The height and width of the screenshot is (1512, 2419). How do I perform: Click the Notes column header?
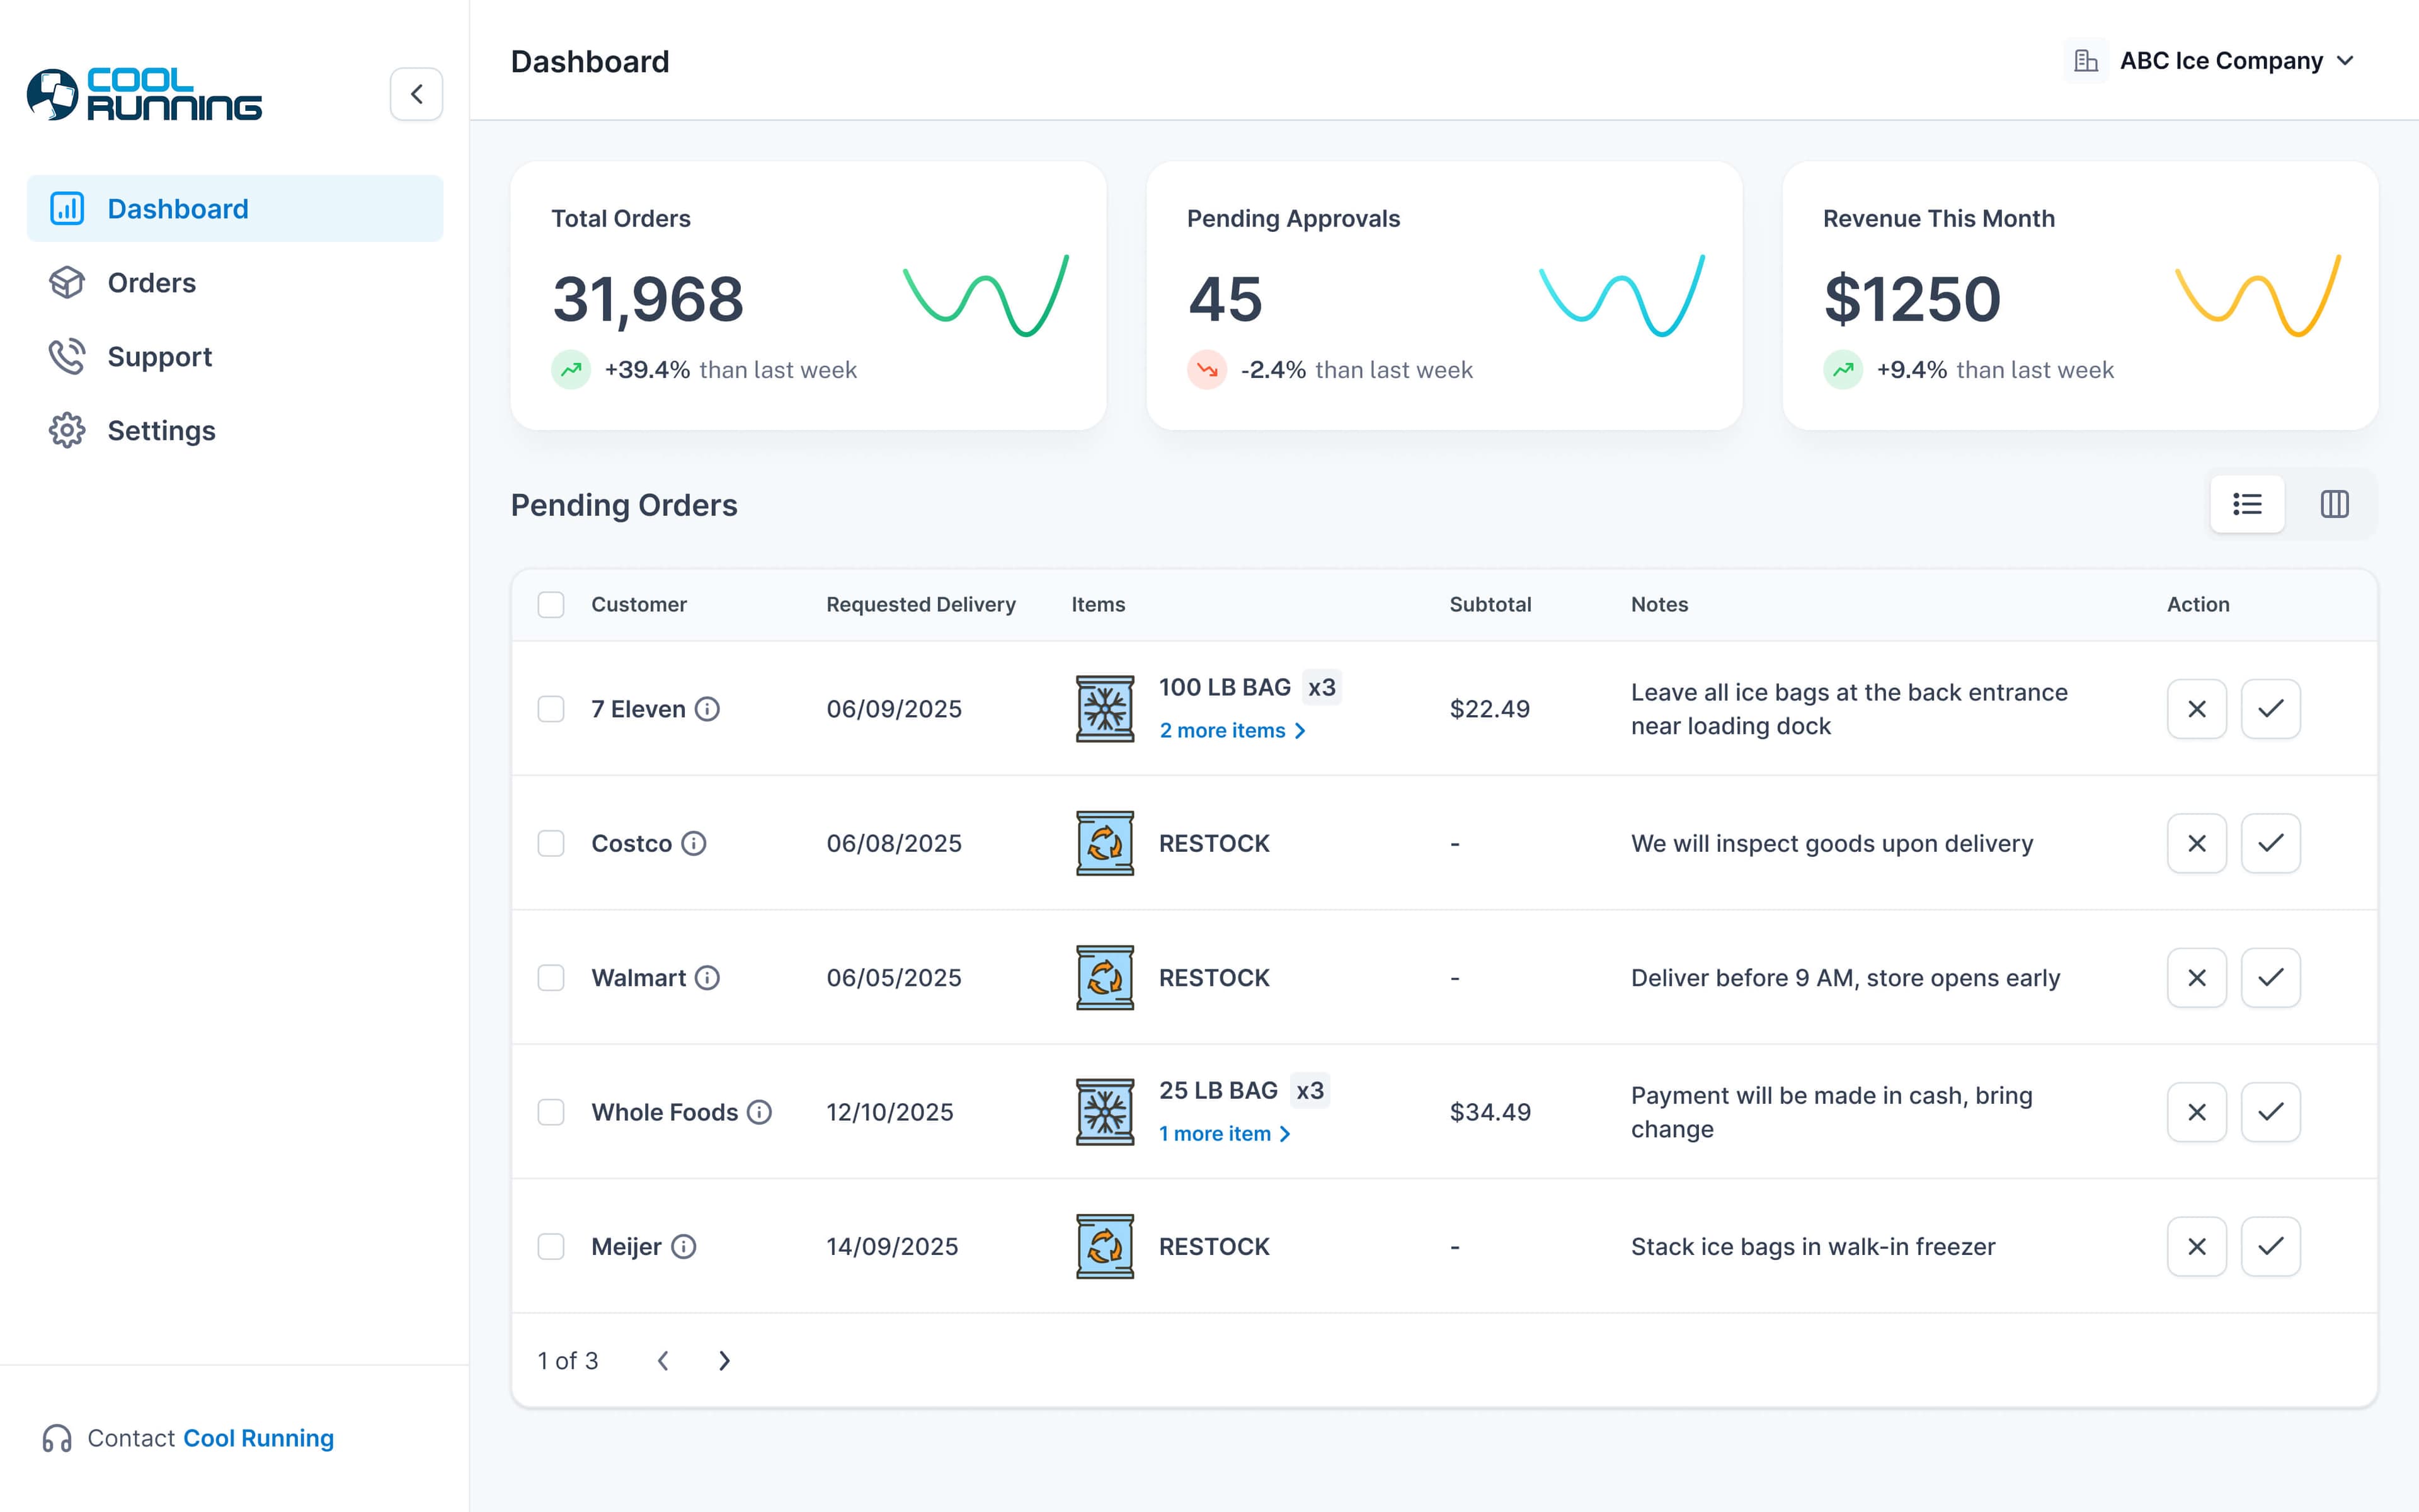(x=1659, y=605)
